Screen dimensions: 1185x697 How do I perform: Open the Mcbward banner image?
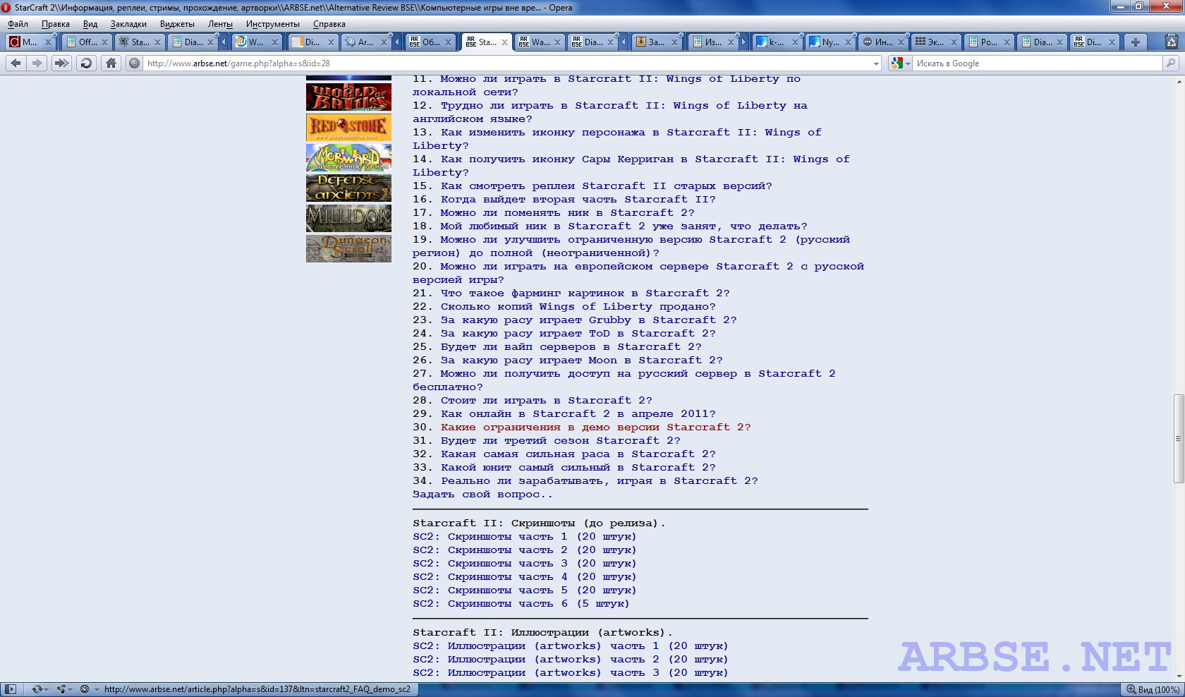click(348, 158)
